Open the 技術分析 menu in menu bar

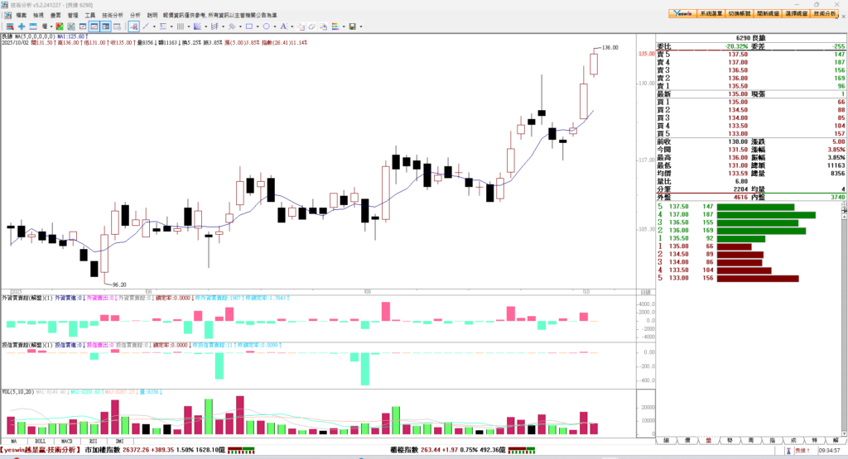click(112, 15)
